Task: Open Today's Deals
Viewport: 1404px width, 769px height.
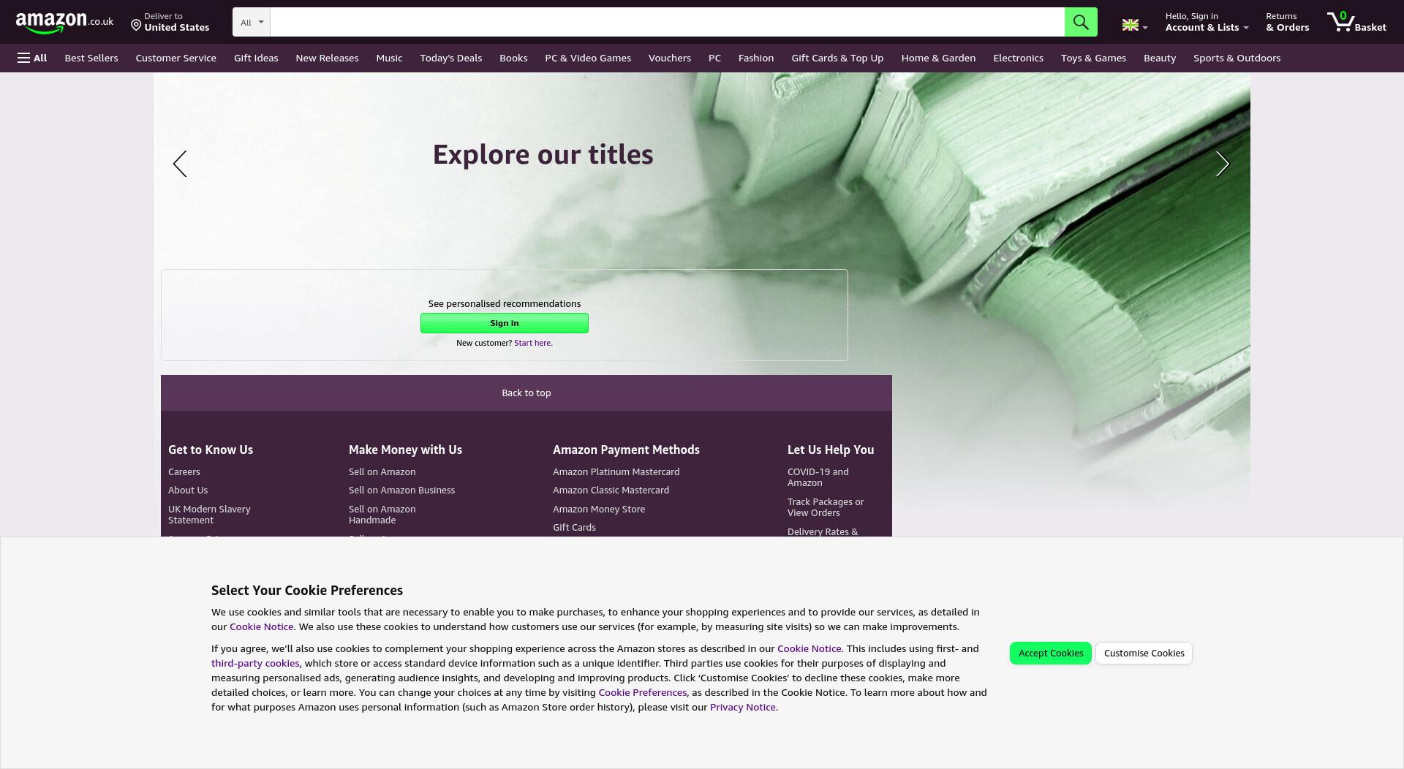Action: 450,58
